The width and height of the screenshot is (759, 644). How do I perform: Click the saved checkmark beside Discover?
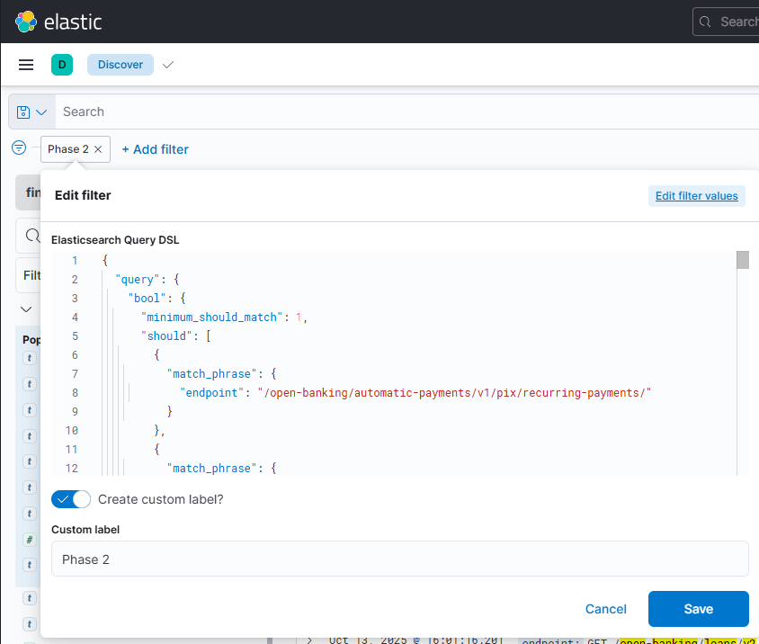[x=168, y=65]
